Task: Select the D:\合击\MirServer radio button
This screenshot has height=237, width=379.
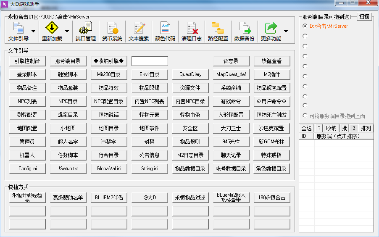Action: coord(305,26)
